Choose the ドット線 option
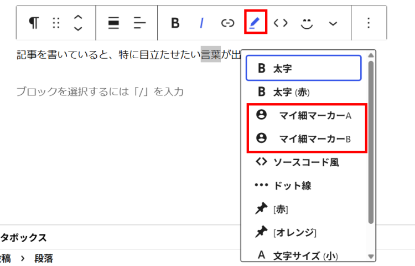Viewport: 415px width, 266px height. [304, 186]
